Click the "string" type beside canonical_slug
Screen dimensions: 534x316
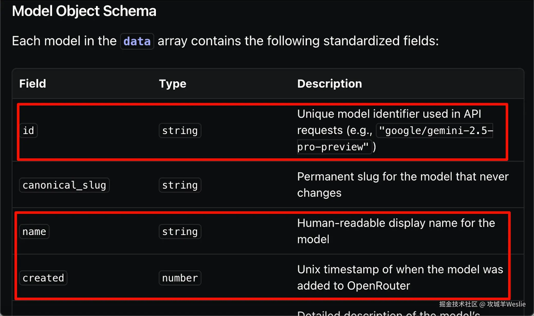pyautogui.click(x=180, y=185)
